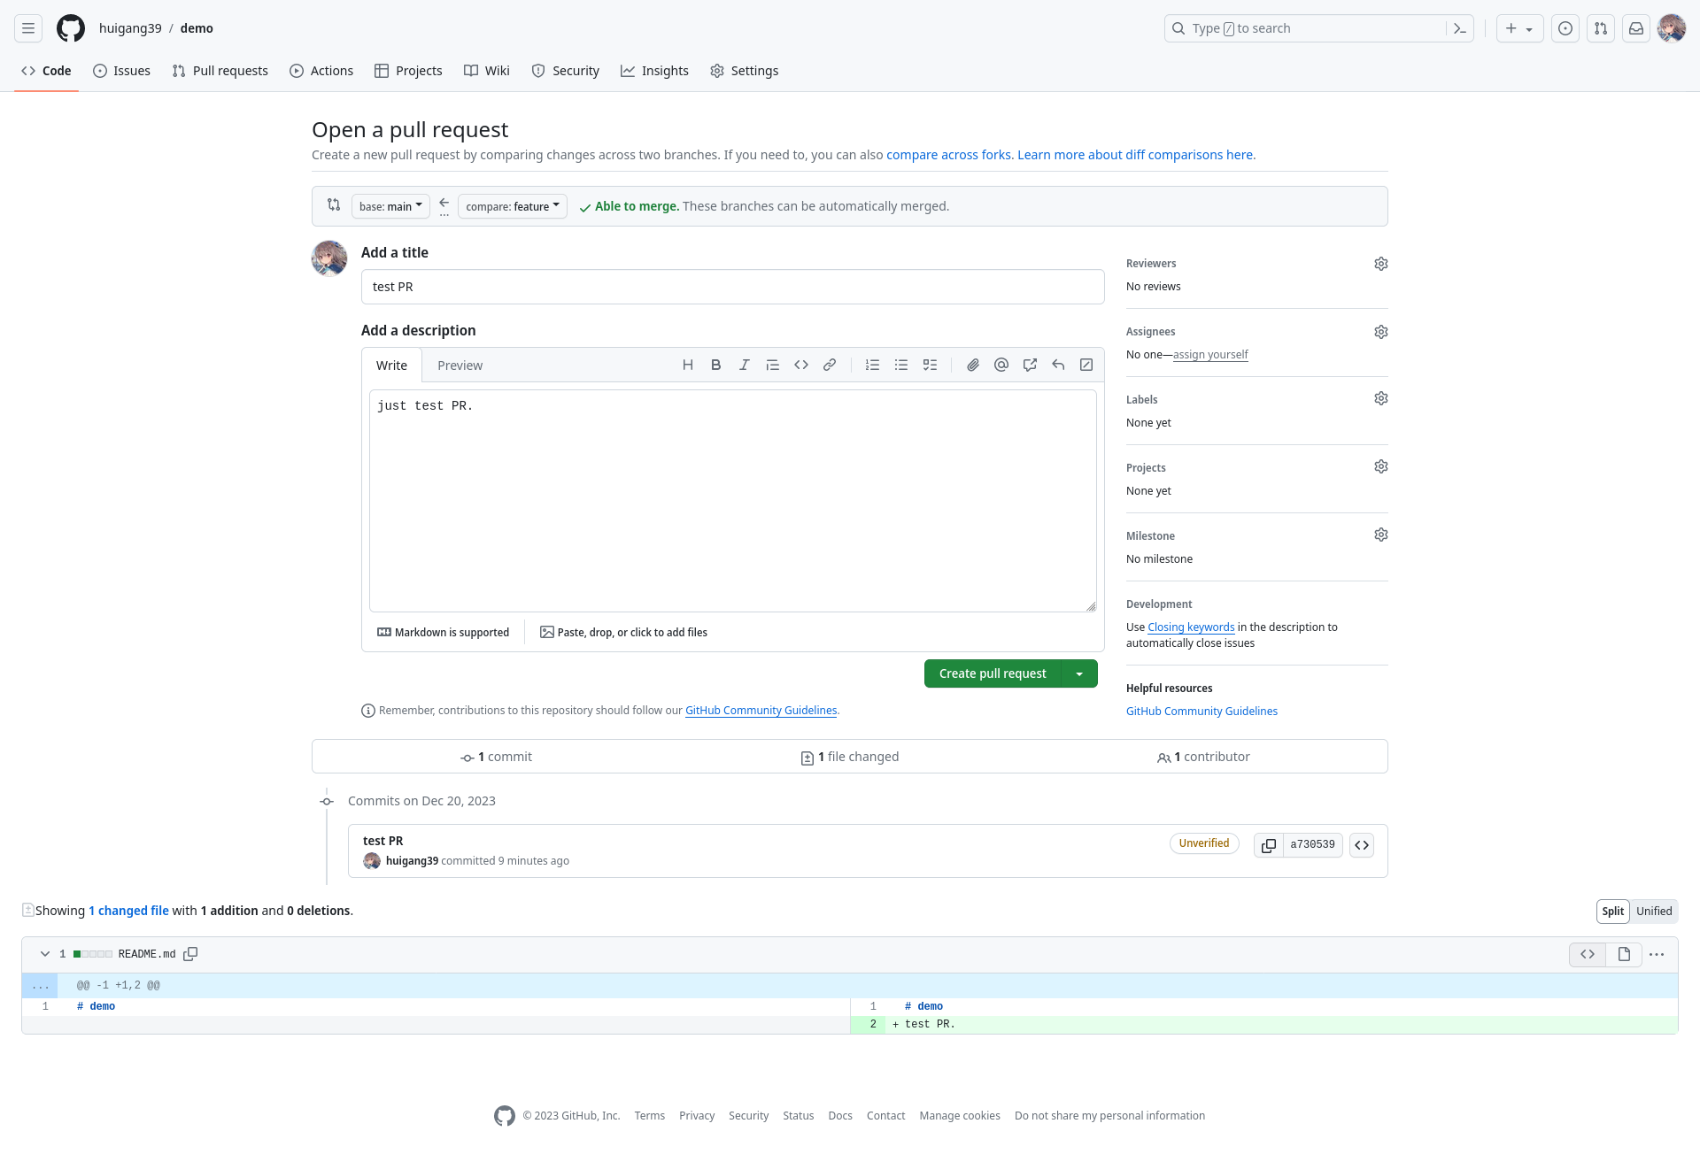
Task: Click the Italic formatting icon
Action: tap(744, 365)
